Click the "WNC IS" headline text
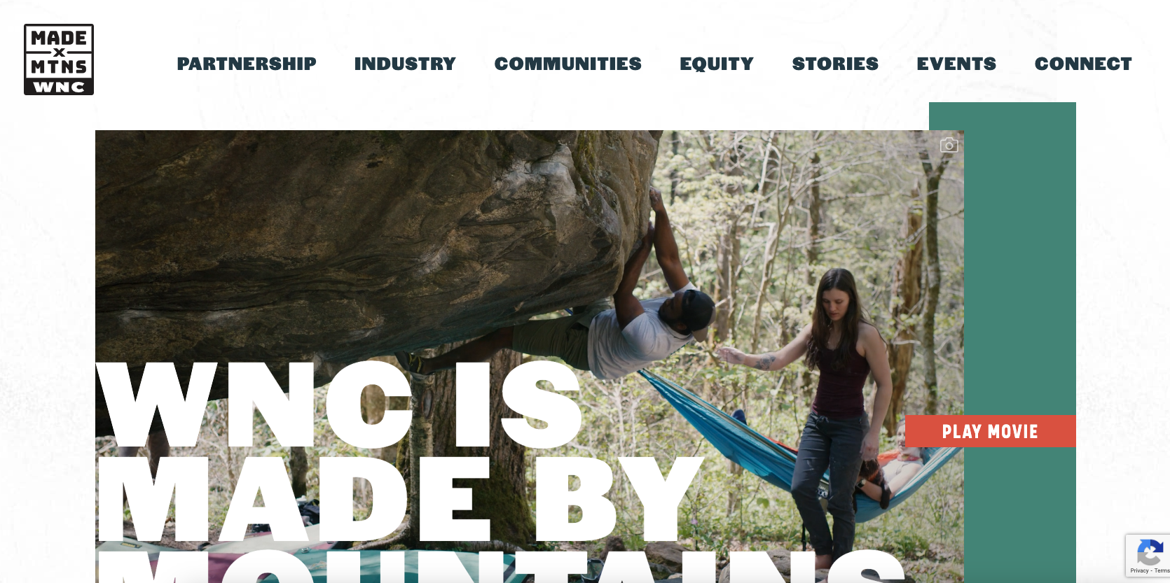 (339, 405)
